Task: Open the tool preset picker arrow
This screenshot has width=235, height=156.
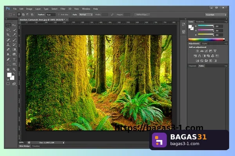Action: click(x=14, y=15)
